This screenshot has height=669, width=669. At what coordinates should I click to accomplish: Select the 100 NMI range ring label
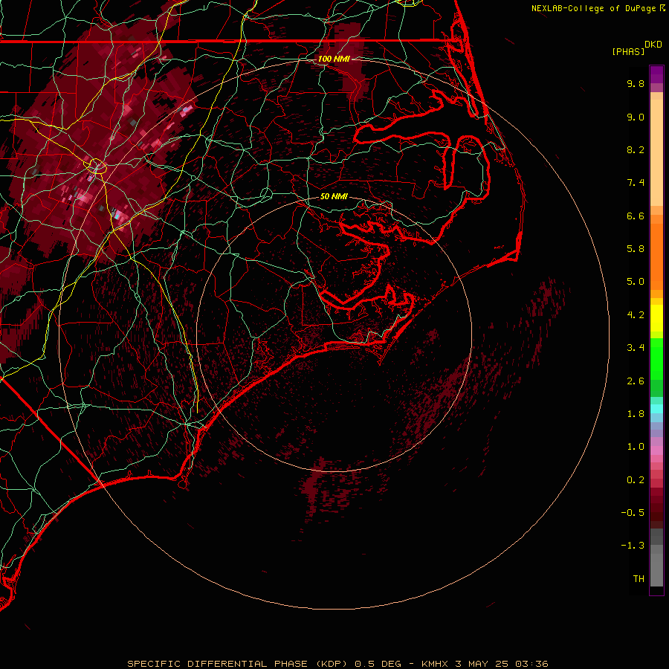[x=334, y=59]
